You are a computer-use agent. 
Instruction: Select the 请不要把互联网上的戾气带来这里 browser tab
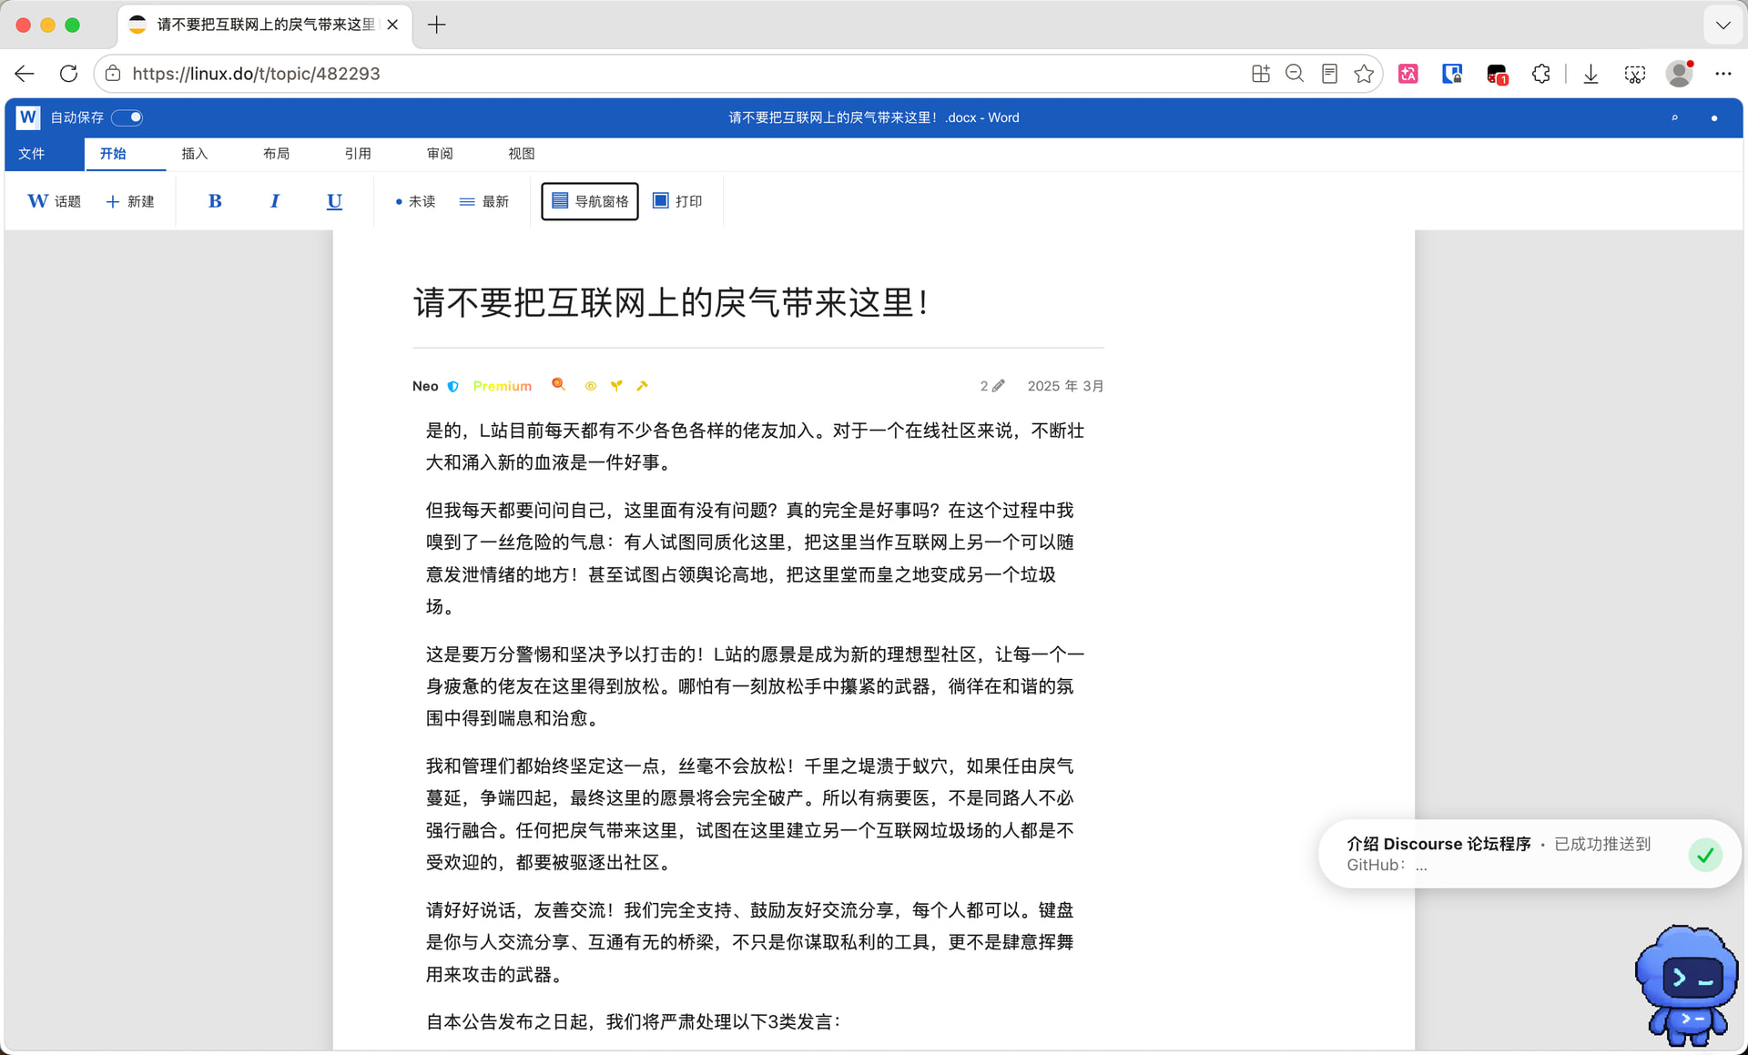click(264, 25)
